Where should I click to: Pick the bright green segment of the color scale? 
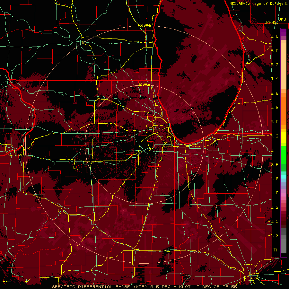click(284, 155)
